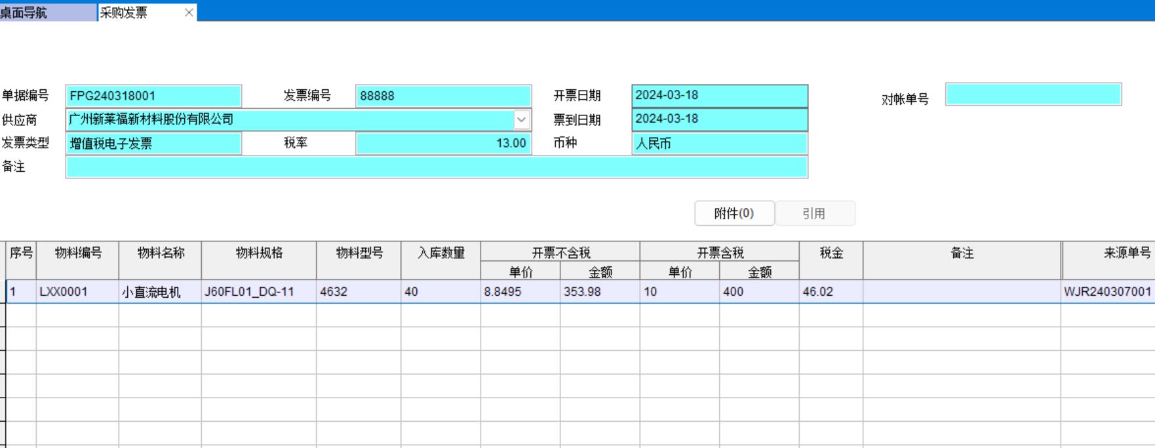Expand the 供应商 dropdown arrow
The height and width of the screenshot is (448, 1155).
click(x=521, y=120)
